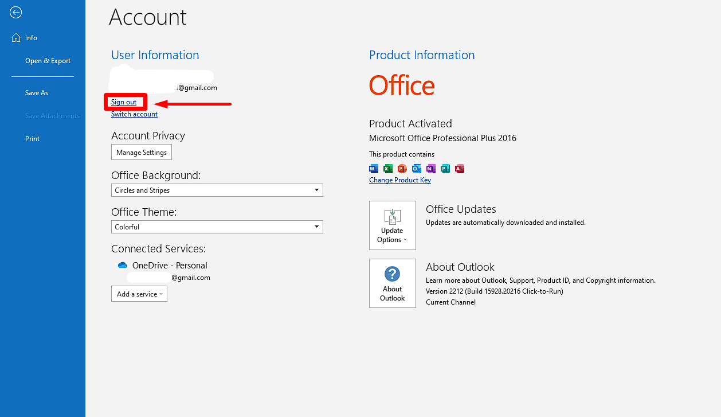721x417 pixels.
Task: Select the Switch account option
Action: click(134, 114)
